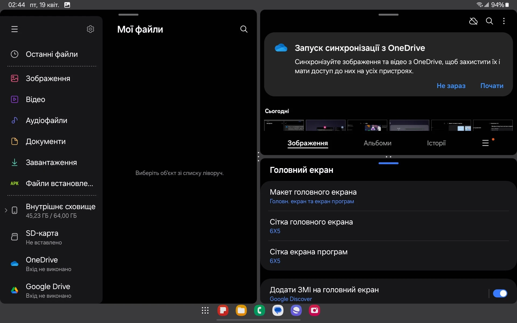Launch the Messages app in taskbar

(278, 310)
